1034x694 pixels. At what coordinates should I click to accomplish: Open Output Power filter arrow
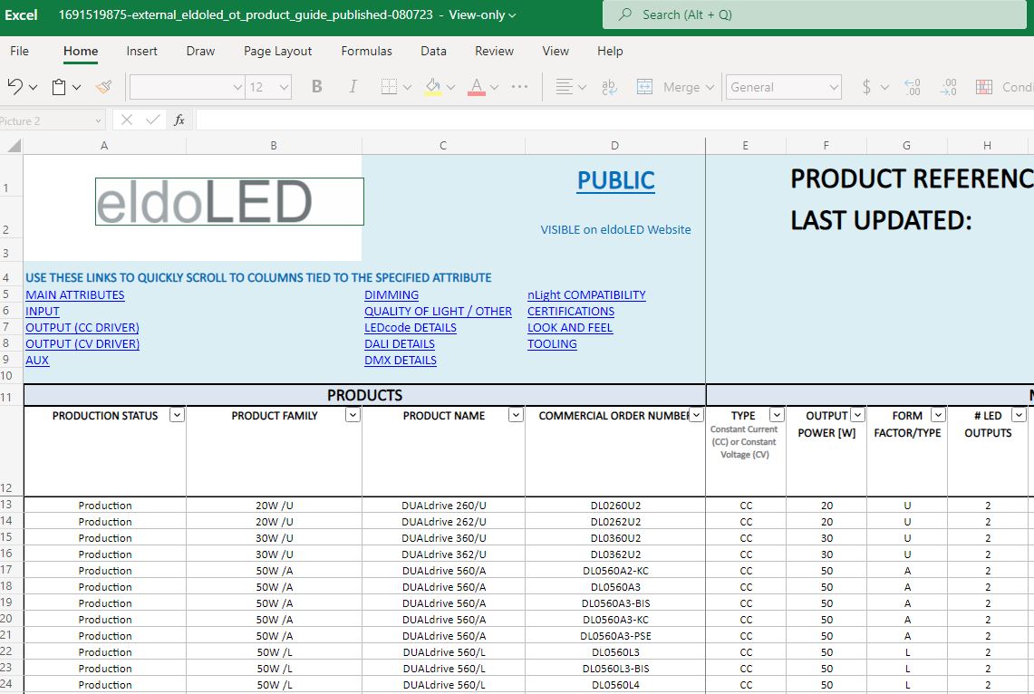pyautogui.click(x=857, y=415)
